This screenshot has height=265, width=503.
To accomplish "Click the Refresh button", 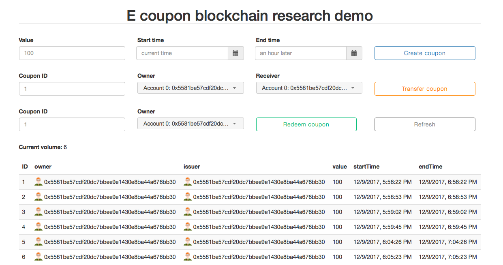I will tap(425, 124).
